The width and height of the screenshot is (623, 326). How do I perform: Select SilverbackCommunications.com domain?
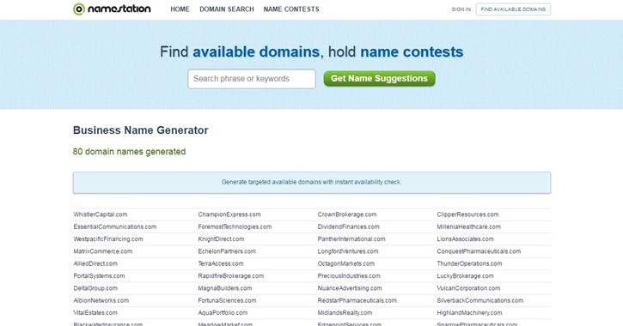[480, 300]
